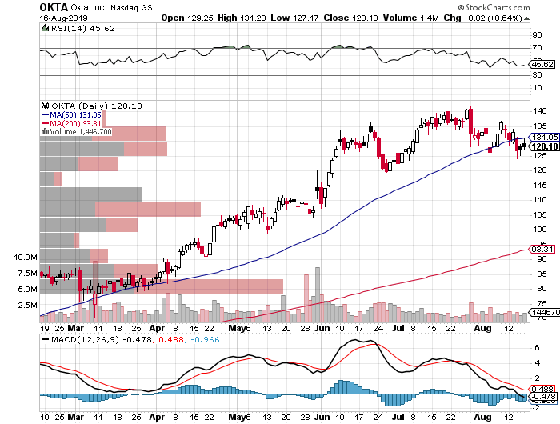Screen dimensions: 560x424
Task: Click the OKTA (Daily) 128.18 legend text
Action: 97,106
